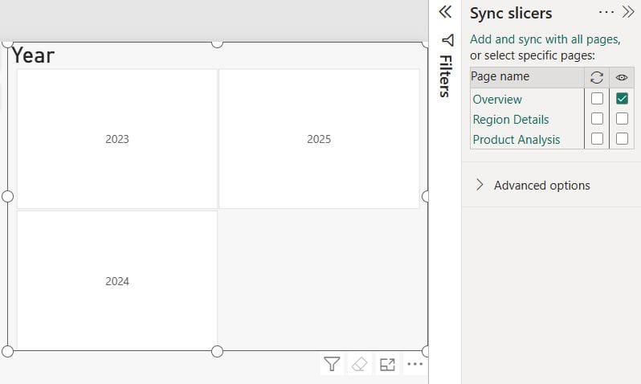Select the 2023 year tile
Image resolution: width=641 pixels, height=384 pixels.
117,139
